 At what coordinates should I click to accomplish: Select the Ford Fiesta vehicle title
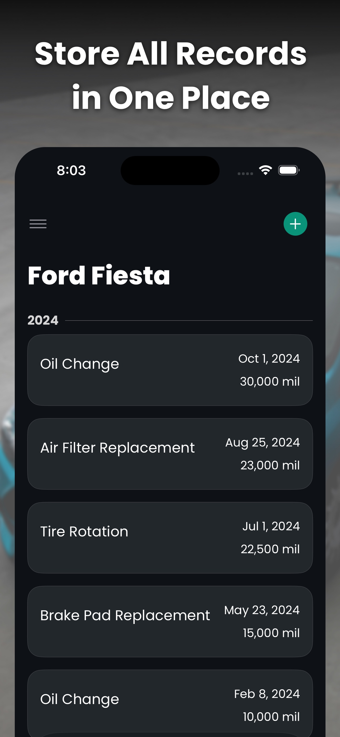coord(99,275)
